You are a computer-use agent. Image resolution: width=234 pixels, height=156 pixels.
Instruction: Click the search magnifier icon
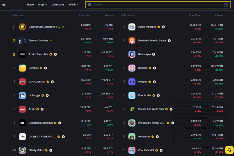coord(90,5)
